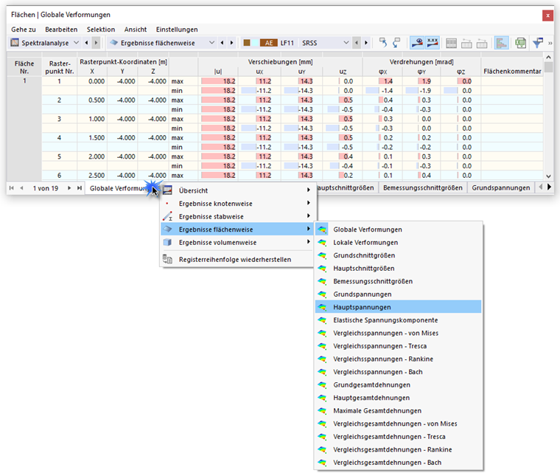Select Maximale Gesamtdehnungen entry
The width and height of the screenshot is (560, 473).
[398, 411]
